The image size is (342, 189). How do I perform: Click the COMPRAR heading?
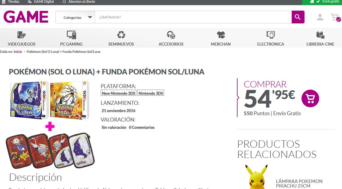click(x=265, y=84)
